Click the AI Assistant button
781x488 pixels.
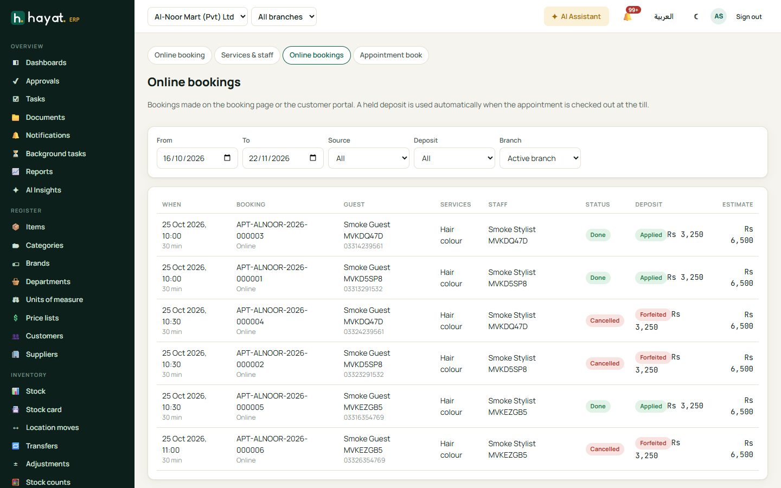click(x=577, y=17)
